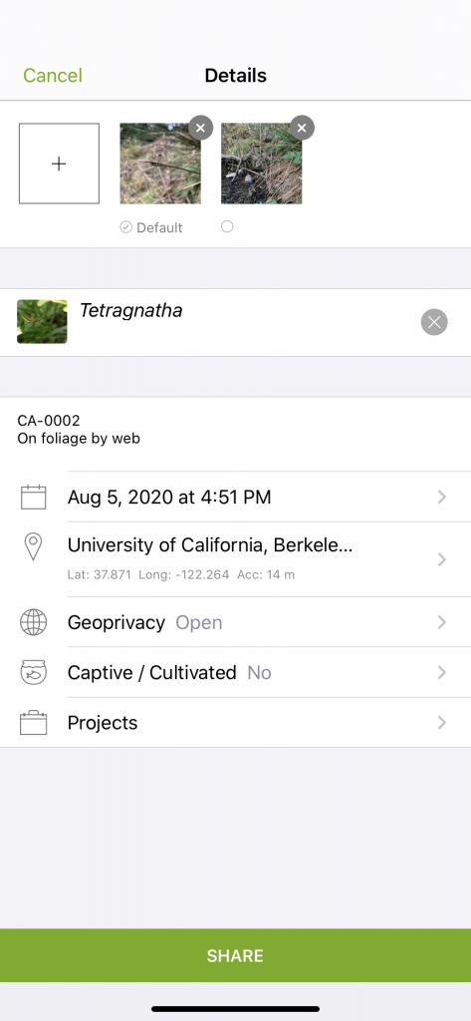Edit the notes field reading CA-0002
The image size is (471, 1021).
pos(235,431)
